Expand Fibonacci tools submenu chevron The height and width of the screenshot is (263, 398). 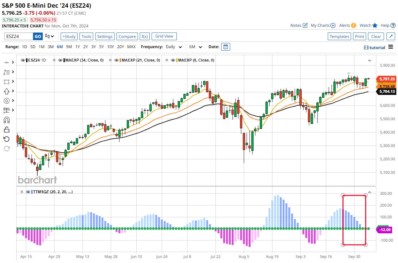13,72
